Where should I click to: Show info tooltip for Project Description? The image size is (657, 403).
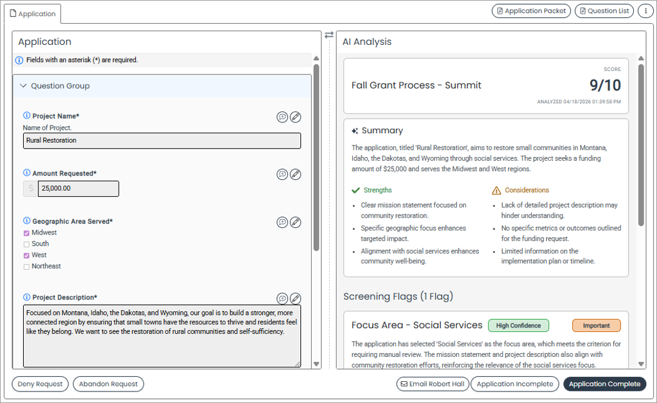(x=27, y=297)
